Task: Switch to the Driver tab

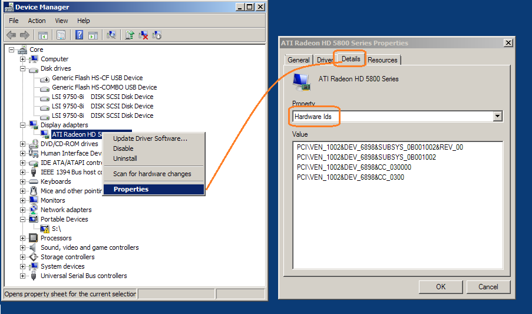Action: pos(325,60)
